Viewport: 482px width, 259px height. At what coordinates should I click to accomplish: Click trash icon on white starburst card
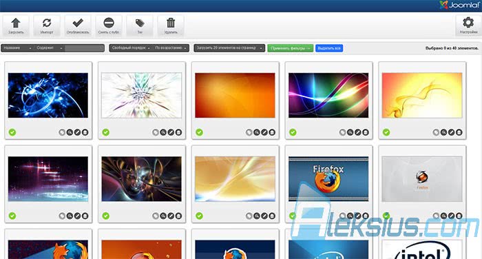(178, 132)
